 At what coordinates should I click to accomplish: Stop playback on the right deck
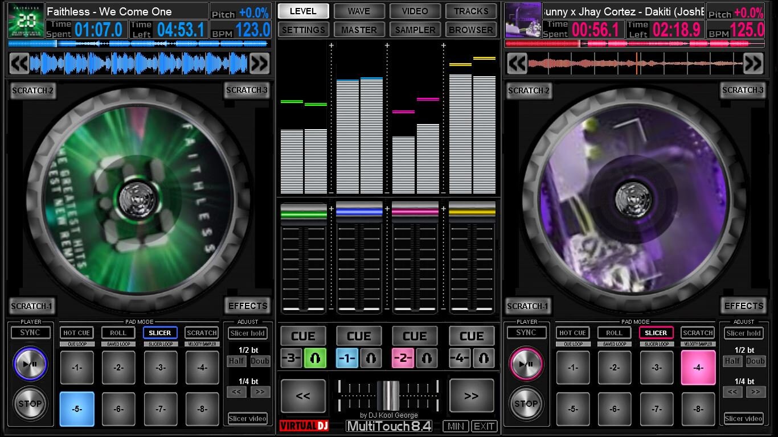[x=526, y=404]
